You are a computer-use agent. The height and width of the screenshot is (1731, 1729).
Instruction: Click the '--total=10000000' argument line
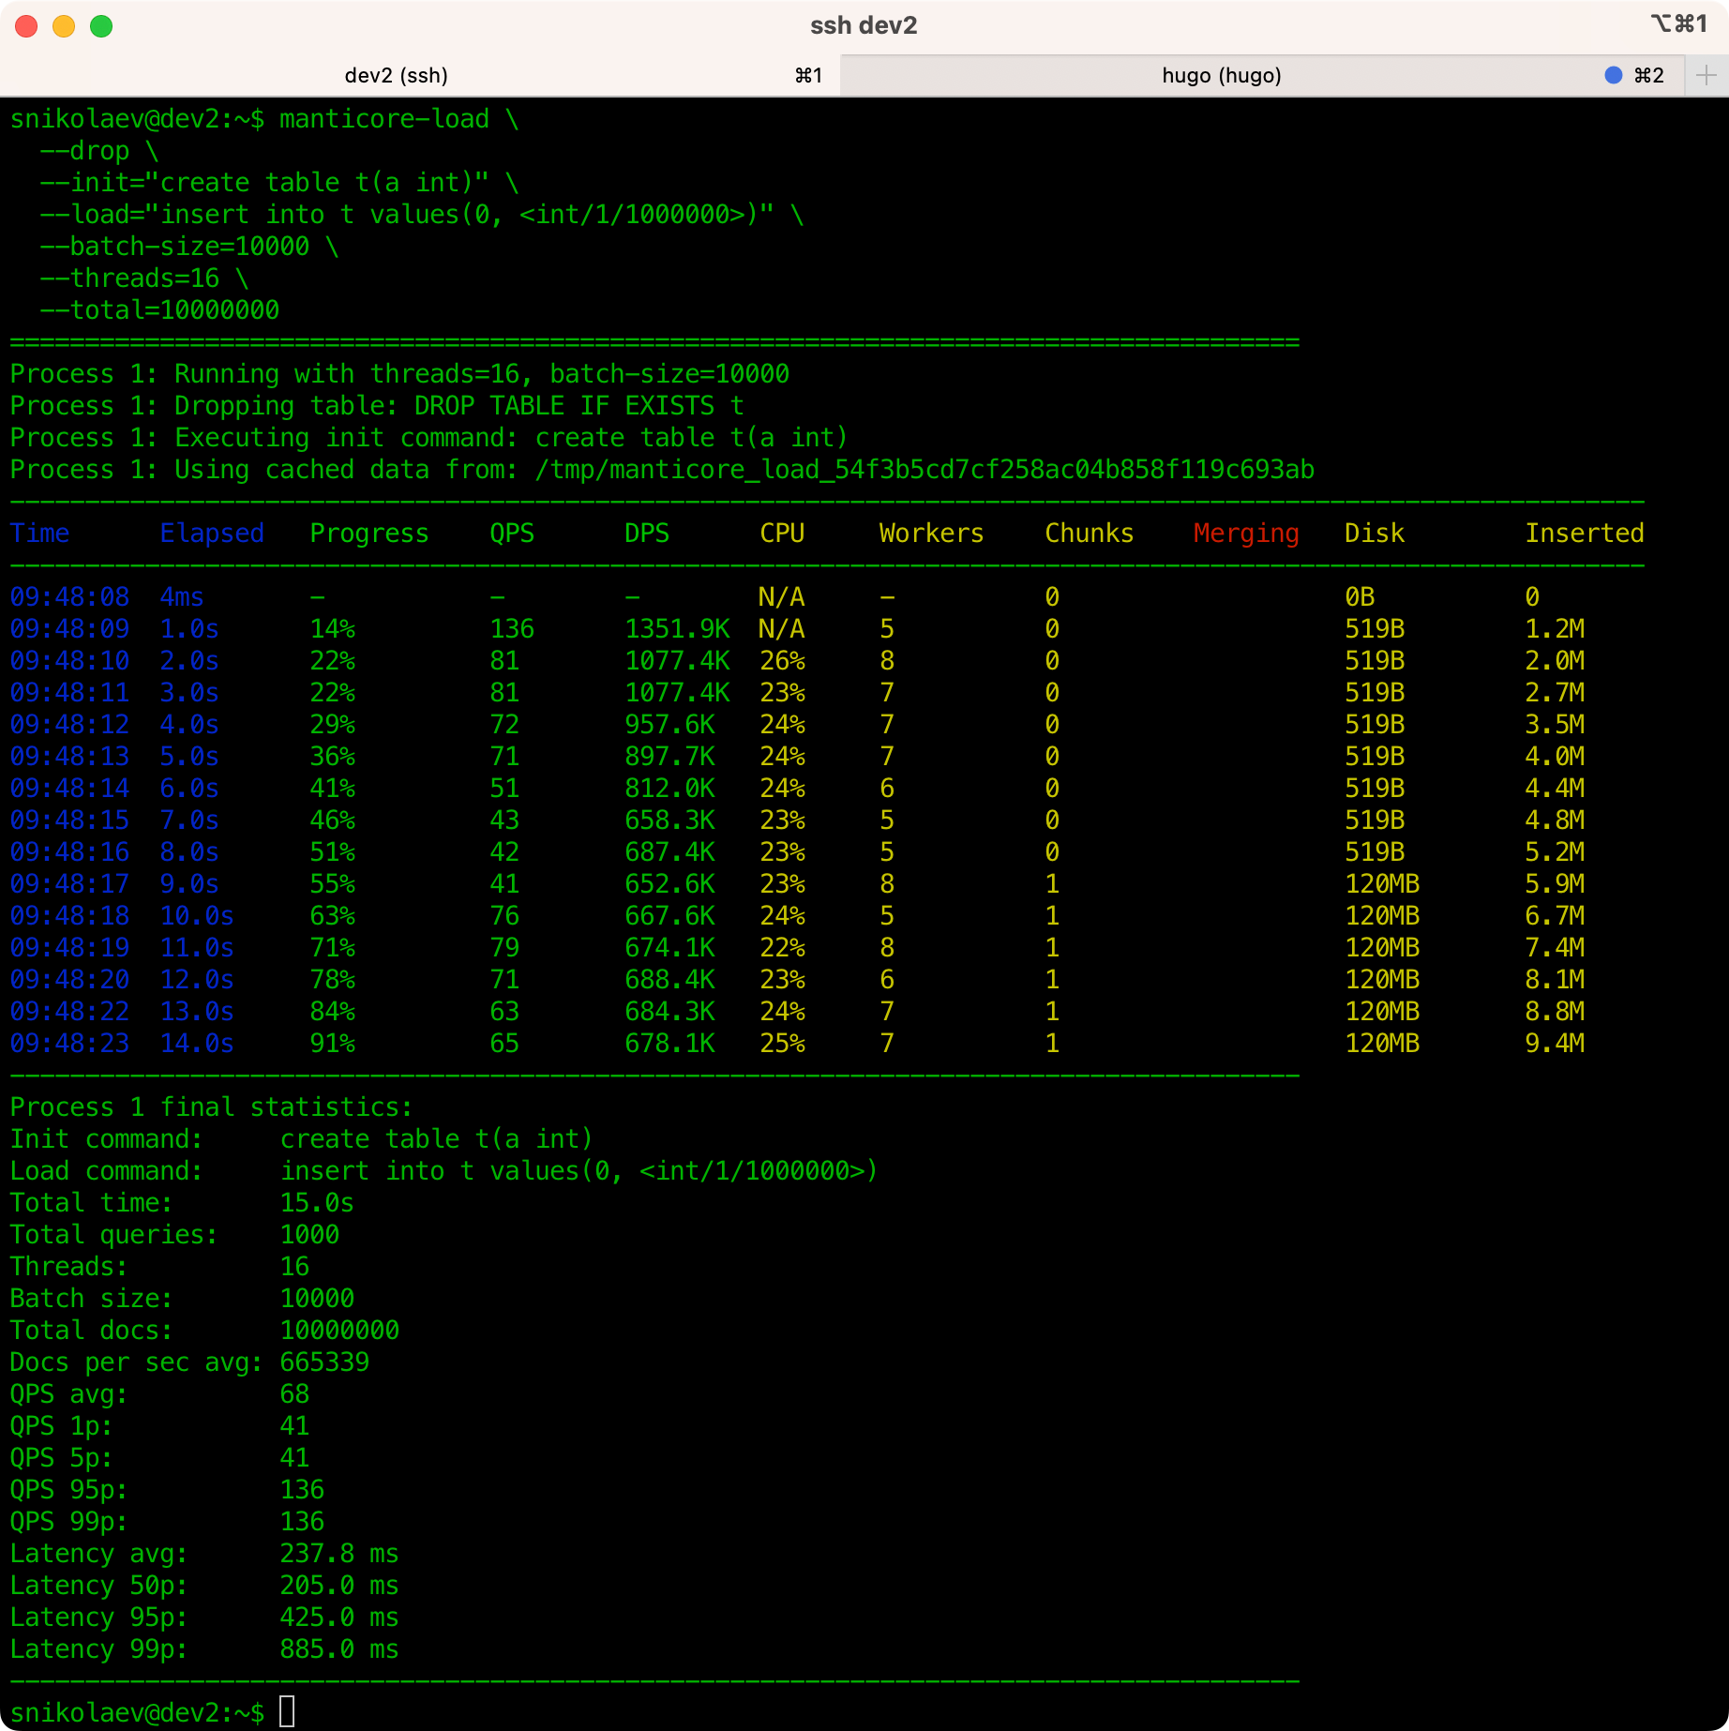159,310
